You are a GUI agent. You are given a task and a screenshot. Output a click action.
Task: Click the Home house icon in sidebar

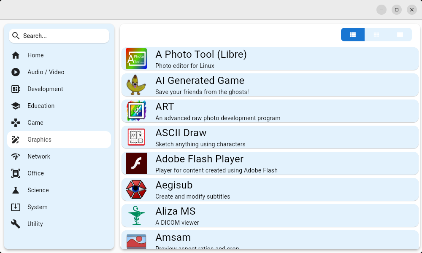tap(16, 55)
